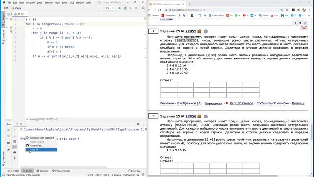Click briefcase icon beside task 27856
Image resolution: width=314 pixels, height=177 pixels.
pyautogui.click(x=199, y=116)
